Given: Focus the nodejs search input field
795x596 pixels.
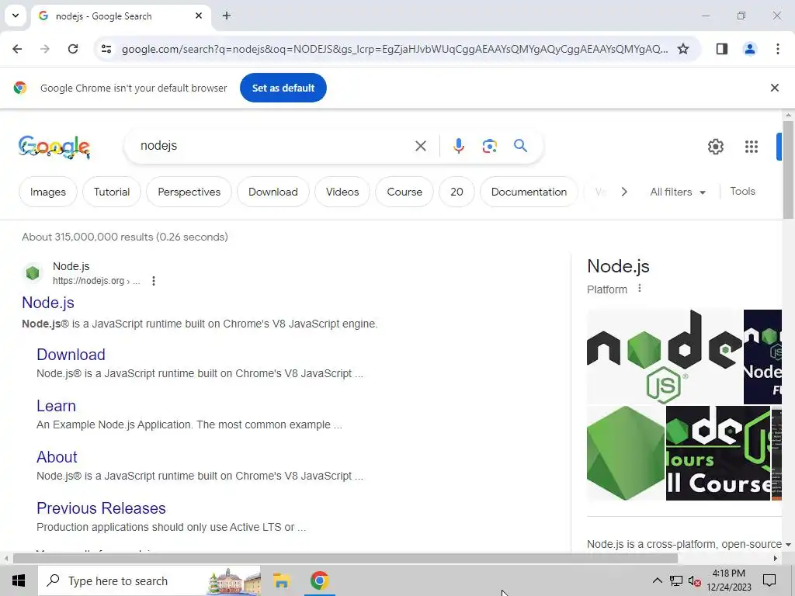Looking at the screenshot, I should (x=274, y=146).
